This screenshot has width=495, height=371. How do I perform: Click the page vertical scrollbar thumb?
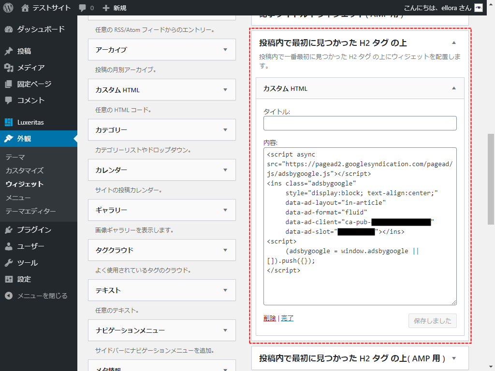tap(491, 179)
